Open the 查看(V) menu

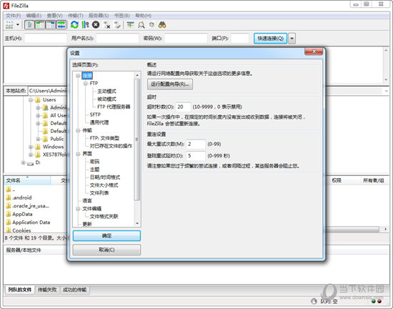[x=54, y=16]
